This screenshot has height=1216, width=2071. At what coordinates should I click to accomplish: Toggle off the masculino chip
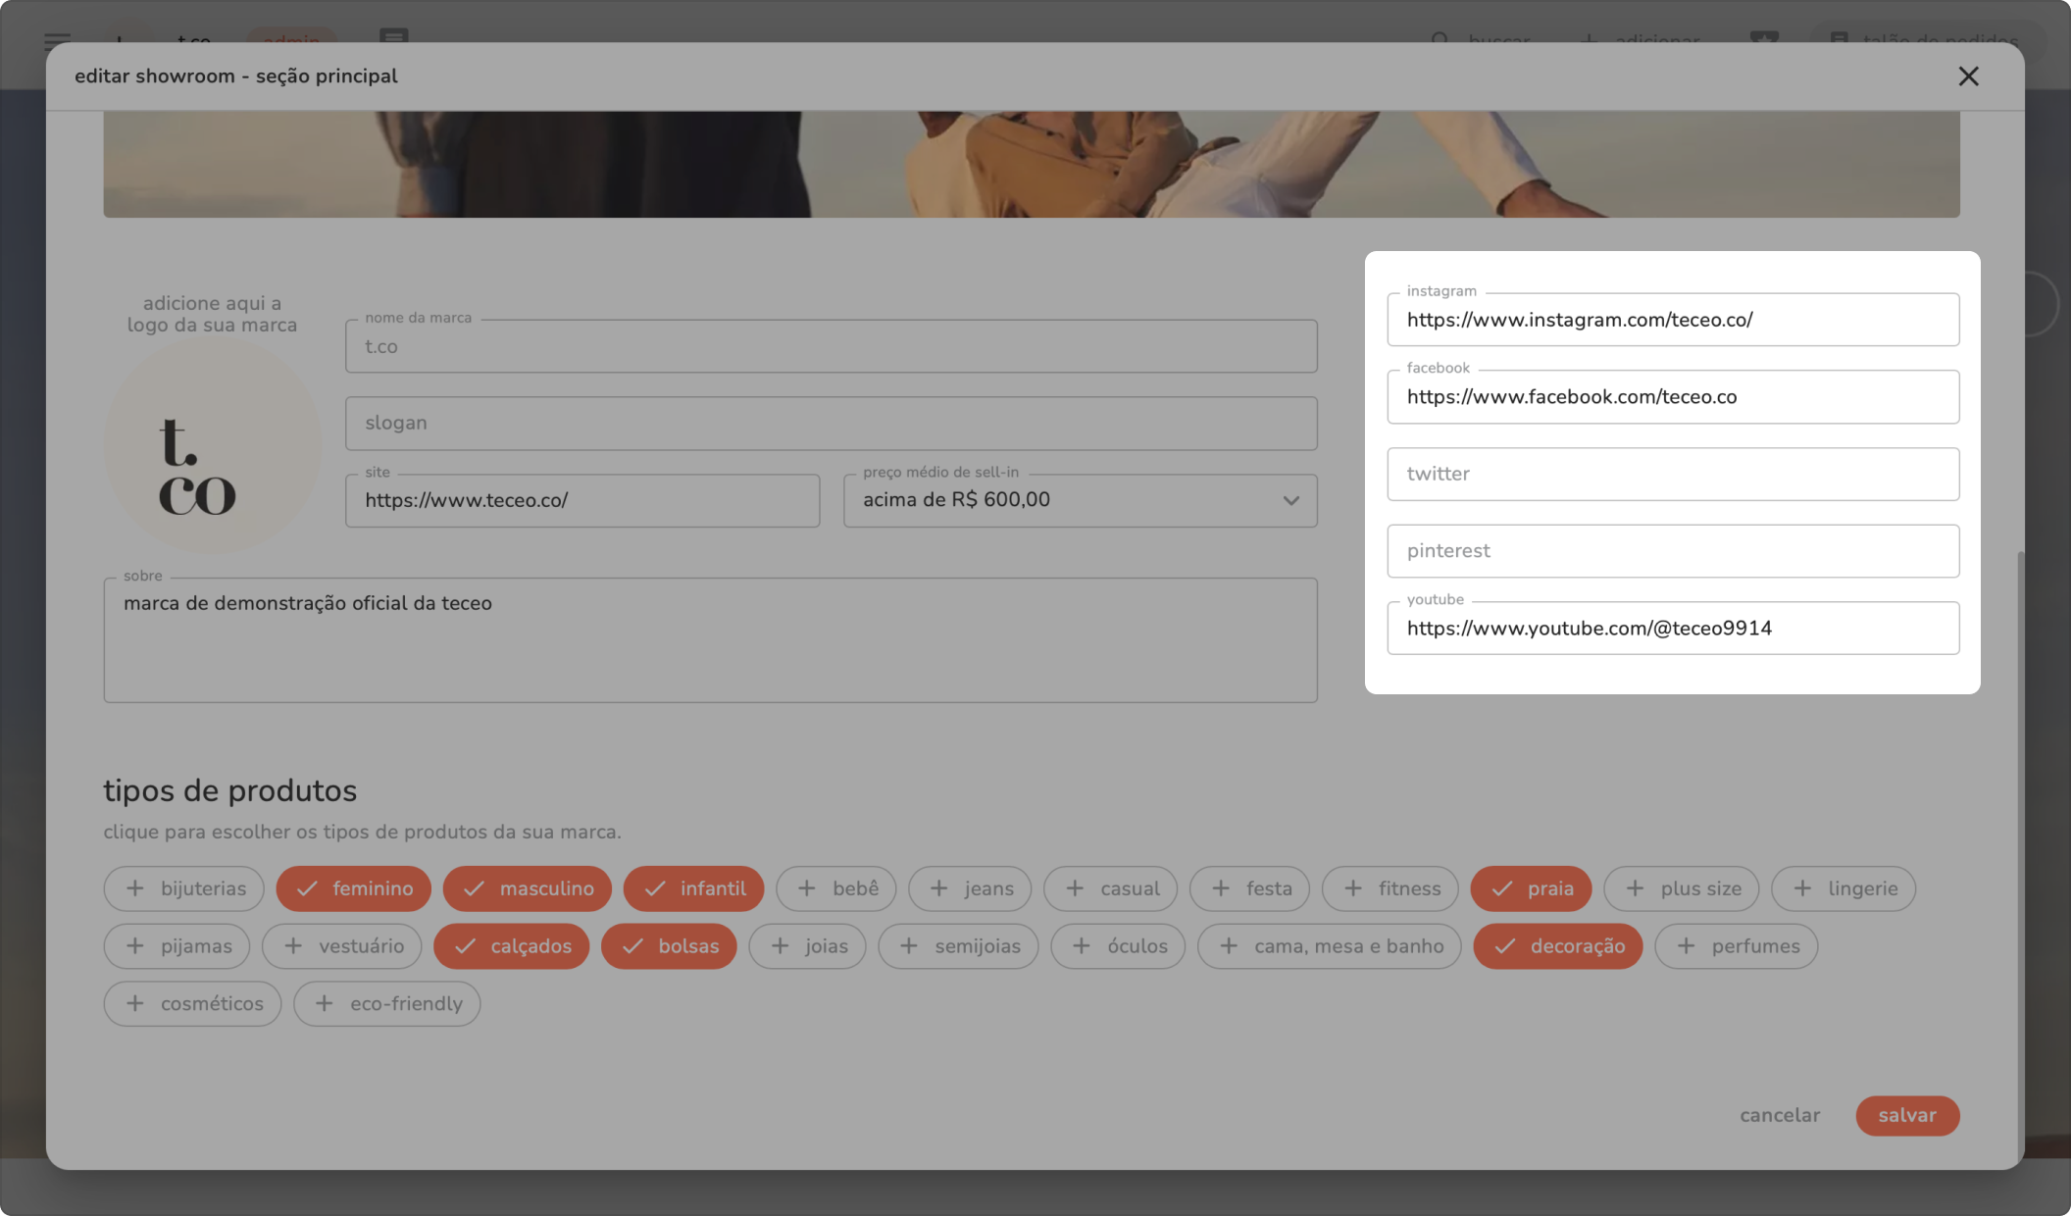tap(527, 888)
